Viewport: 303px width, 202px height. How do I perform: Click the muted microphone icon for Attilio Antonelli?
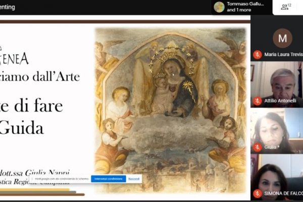(258, 101)
